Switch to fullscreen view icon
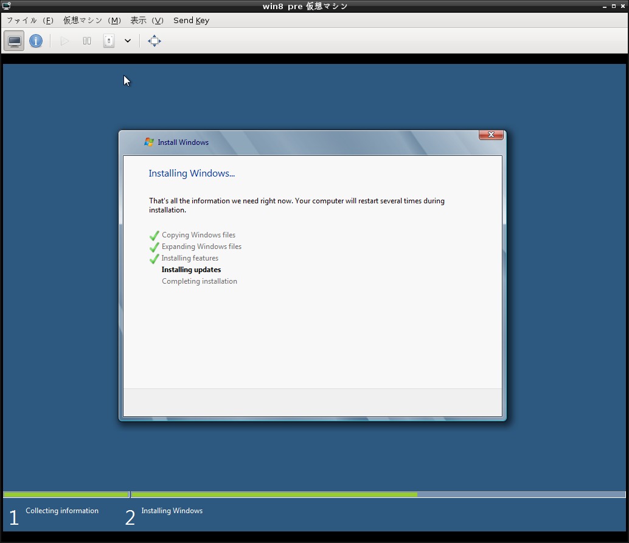This screenshot has height=543, width=629. (155, 41)
